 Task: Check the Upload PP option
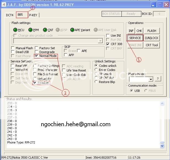point(35,79)
